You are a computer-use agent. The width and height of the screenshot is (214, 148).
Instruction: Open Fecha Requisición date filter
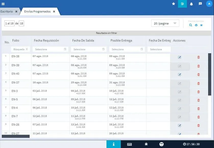[50, 49]
